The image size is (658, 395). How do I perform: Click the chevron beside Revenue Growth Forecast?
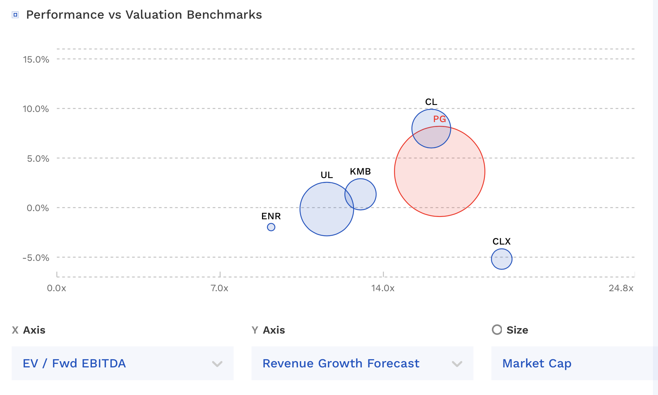pos(456,364)
